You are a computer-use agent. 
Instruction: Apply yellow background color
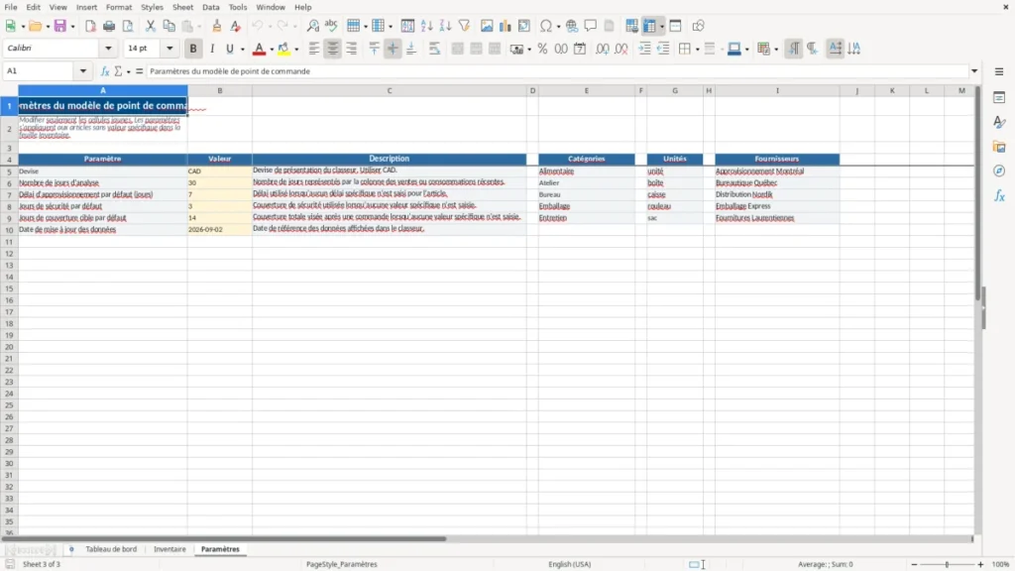[283, 49]
